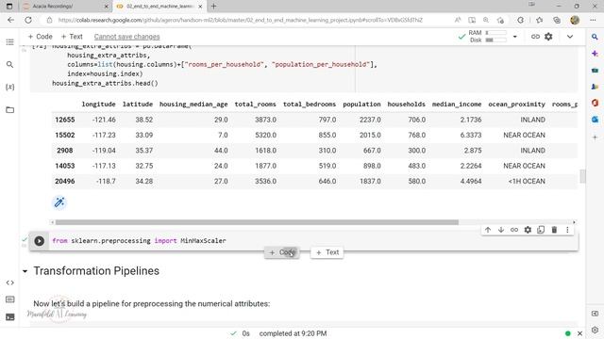Open the table of contents sidebar icon

coord(10,41)
